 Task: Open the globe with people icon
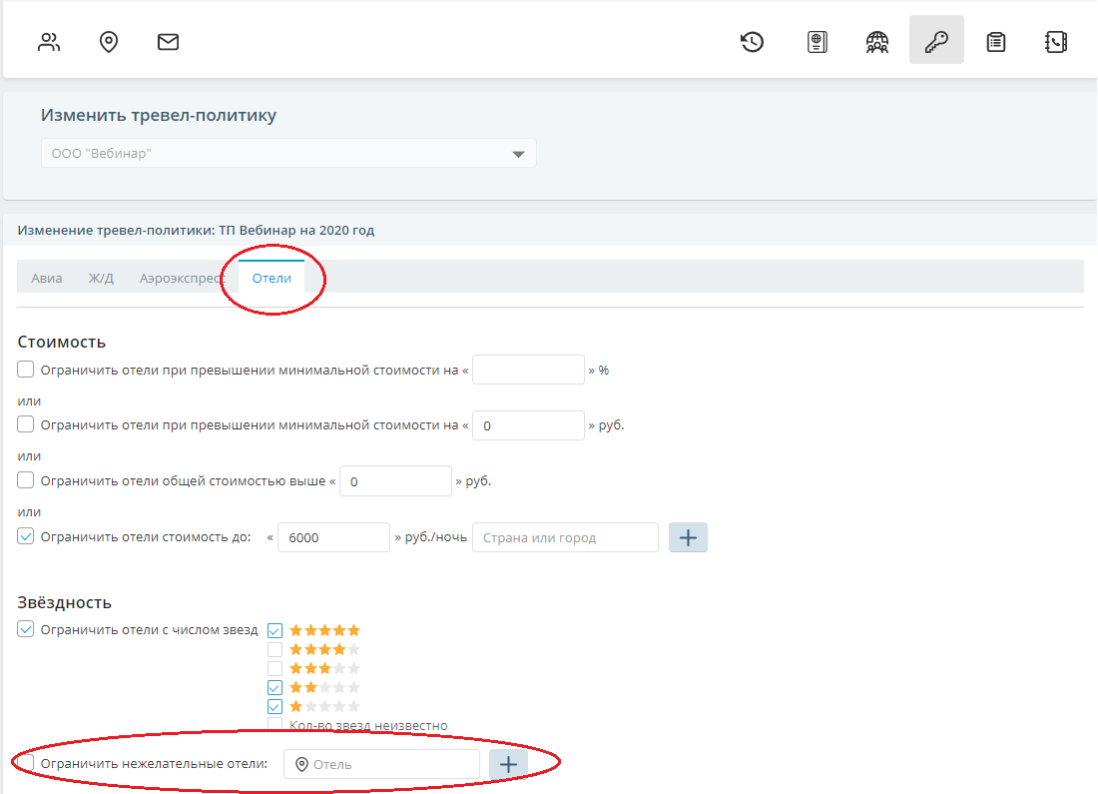pos(876,42)
